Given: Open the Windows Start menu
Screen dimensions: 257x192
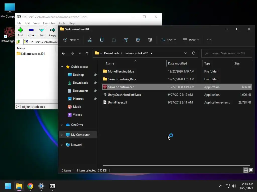Looking at the screenshot, I should click(x=8, y=186).
